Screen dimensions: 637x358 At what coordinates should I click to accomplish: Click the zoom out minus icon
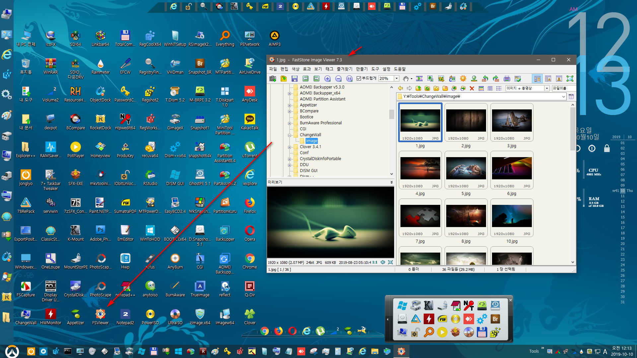(338, 79)
